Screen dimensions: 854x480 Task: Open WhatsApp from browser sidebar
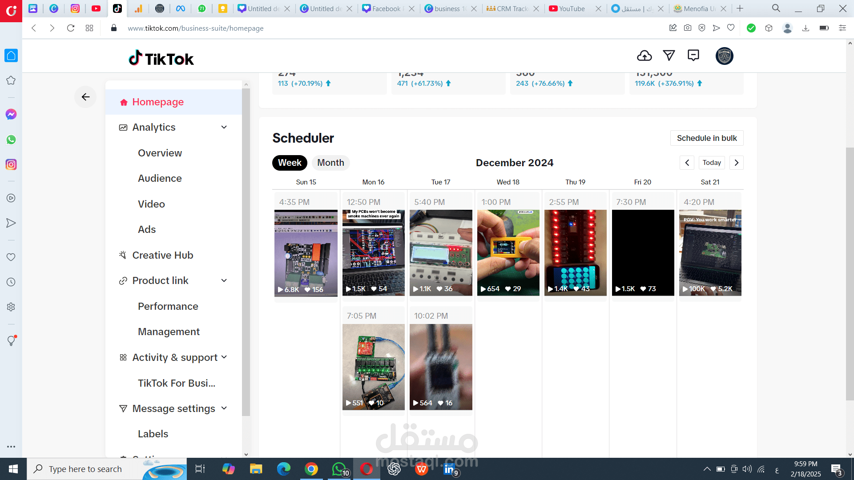pos(11,140)
